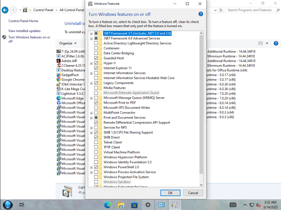281x210 pixels.
Task: Enable the TFTP Client checkbox
Action: [x=96, y=147]
